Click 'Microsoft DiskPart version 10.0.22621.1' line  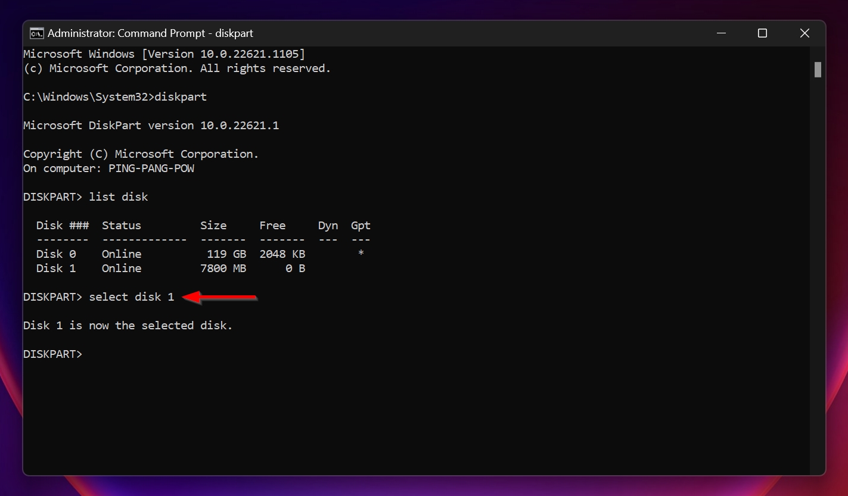pyautogui.click(x=151, y=126)
